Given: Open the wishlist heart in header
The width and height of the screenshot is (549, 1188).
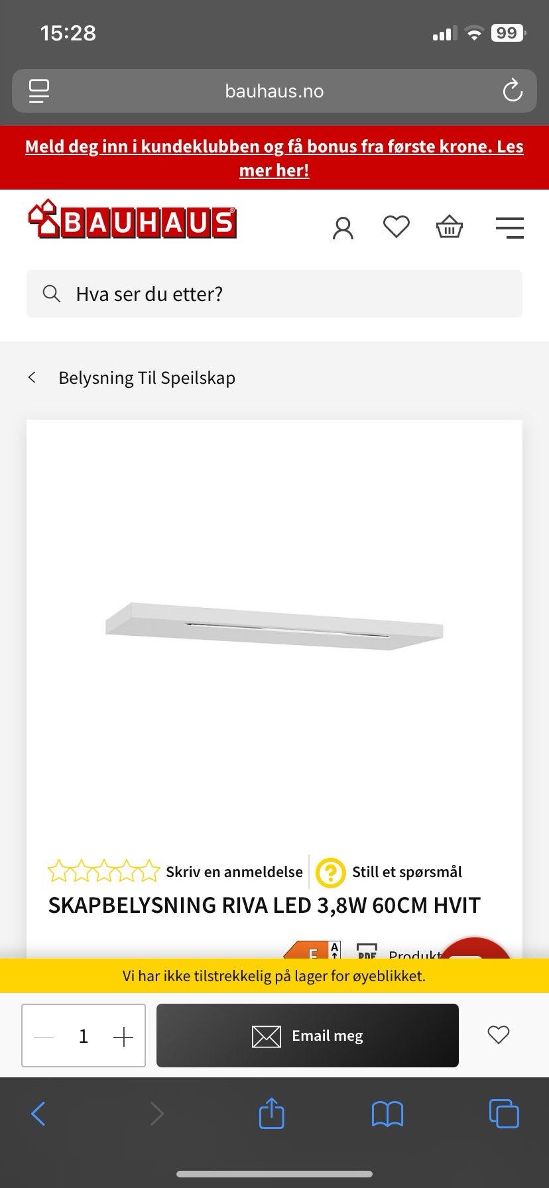Looking at the screenshot, I should pyautogui.click(x=396, y=227).
